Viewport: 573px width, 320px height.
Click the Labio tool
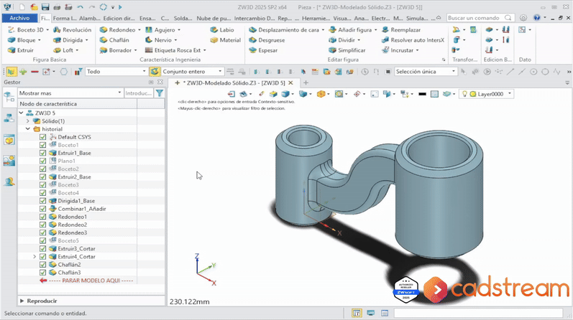[x=222, y=30]
